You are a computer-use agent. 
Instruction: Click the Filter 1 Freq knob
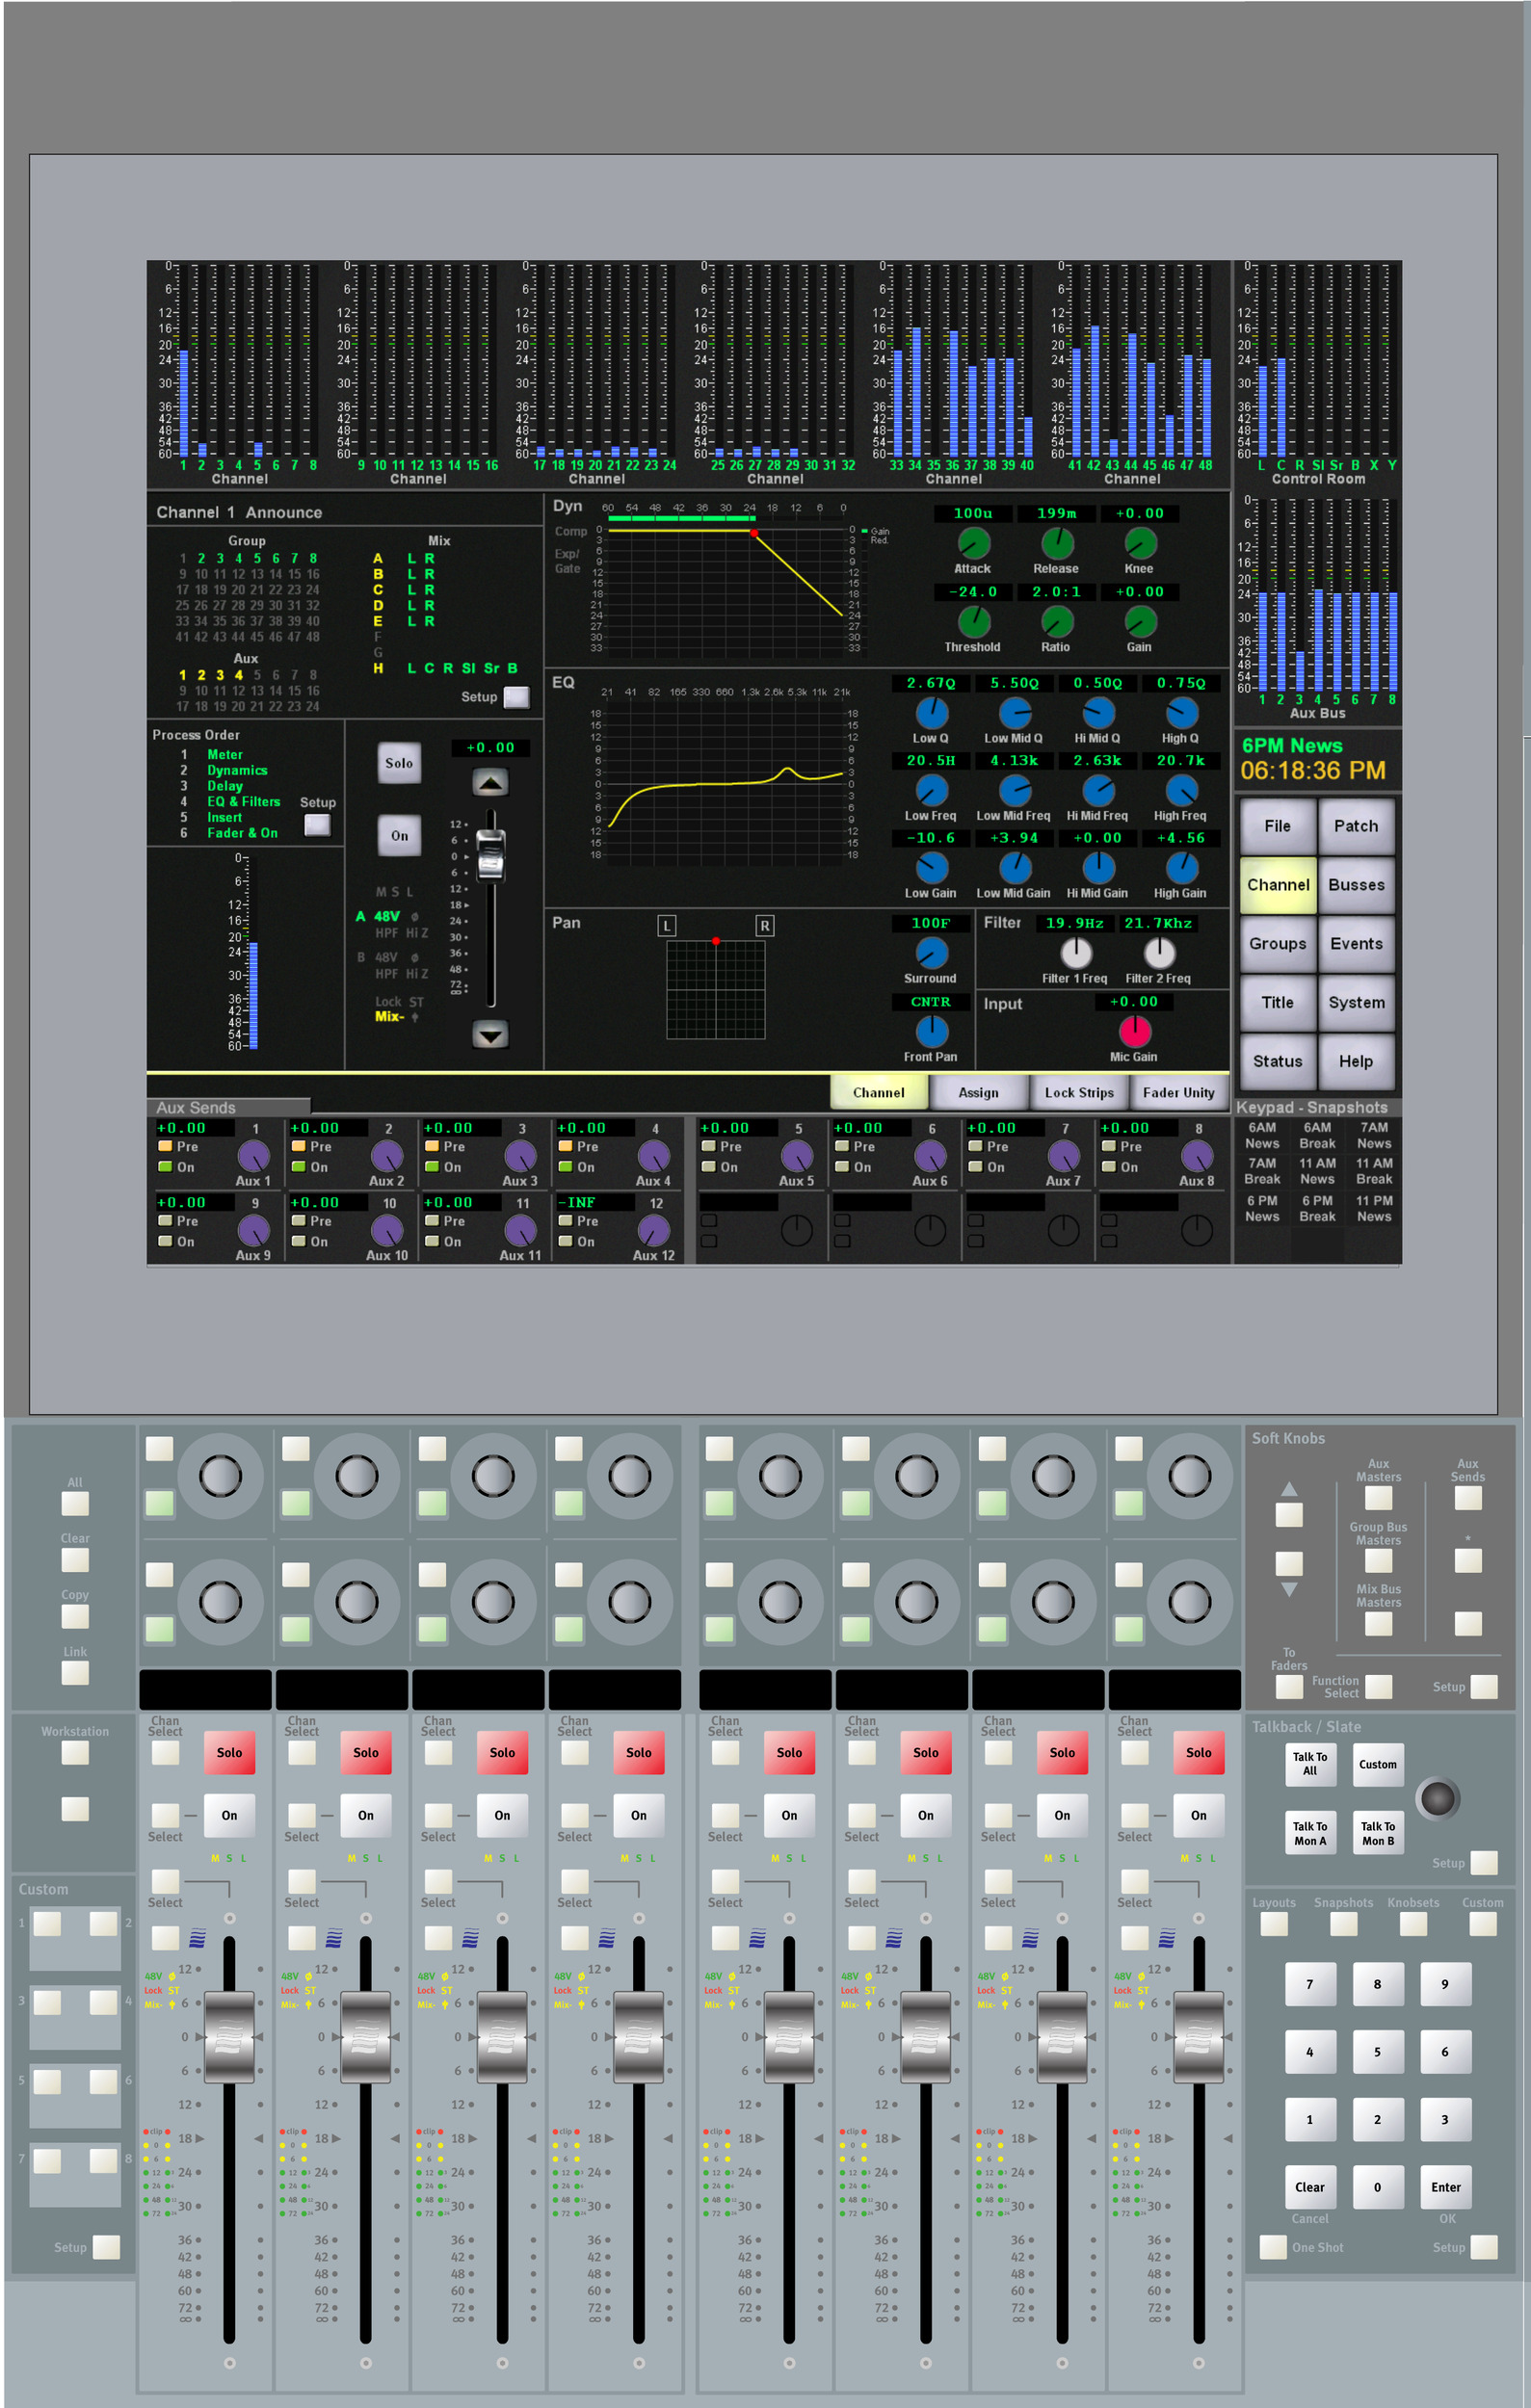click(x=1076, y=953)
